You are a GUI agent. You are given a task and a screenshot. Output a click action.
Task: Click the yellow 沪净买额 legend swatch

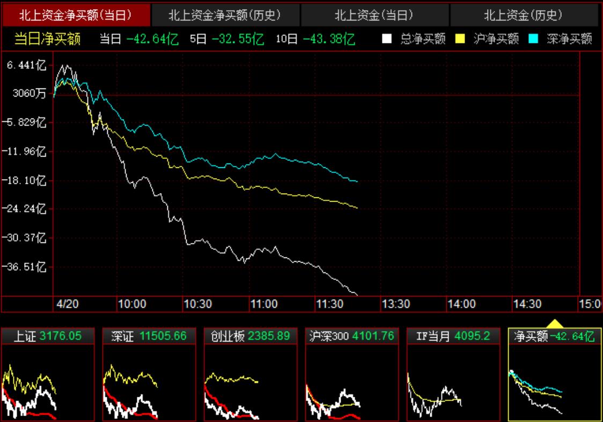(459, 39)
